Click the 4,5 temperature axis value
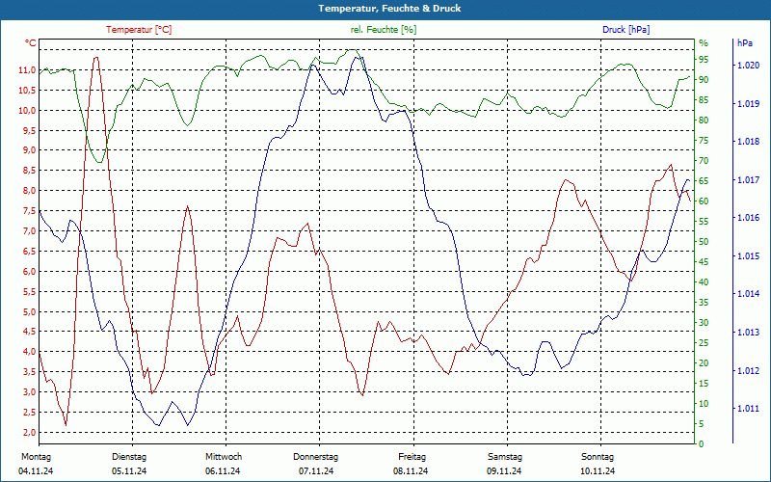 29,332
